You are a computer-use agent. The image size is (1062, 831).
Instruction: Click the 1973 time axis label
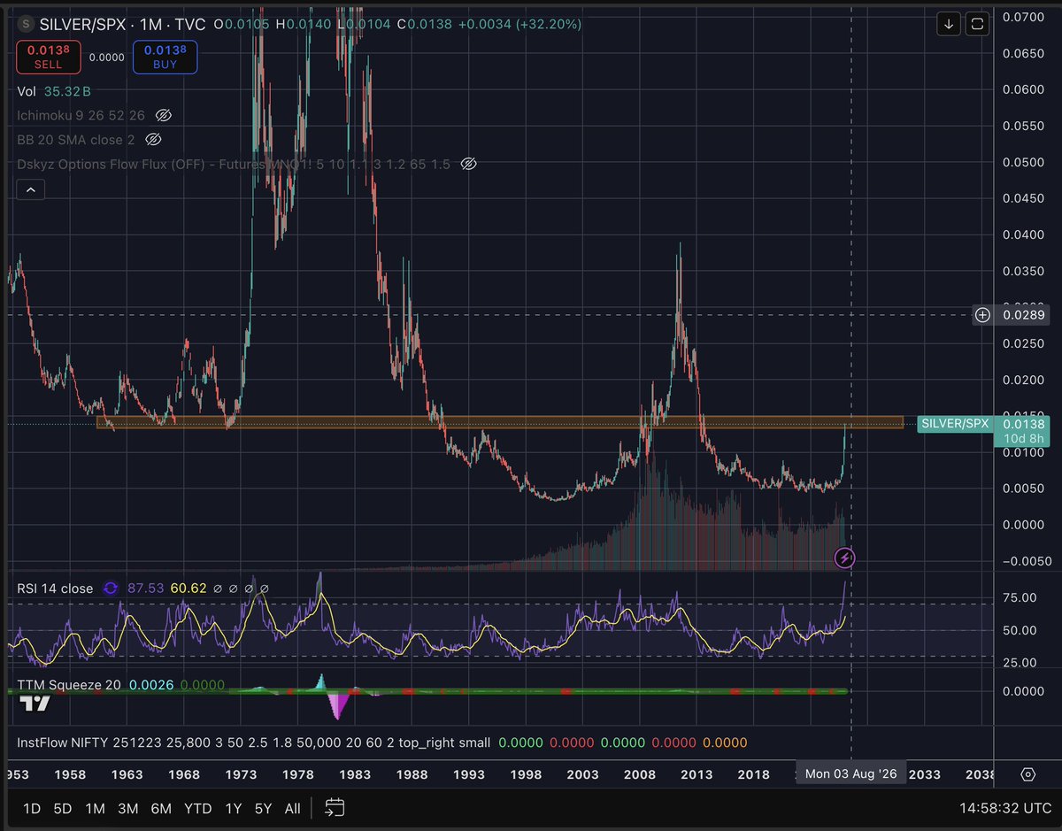(x=241, y=774)
